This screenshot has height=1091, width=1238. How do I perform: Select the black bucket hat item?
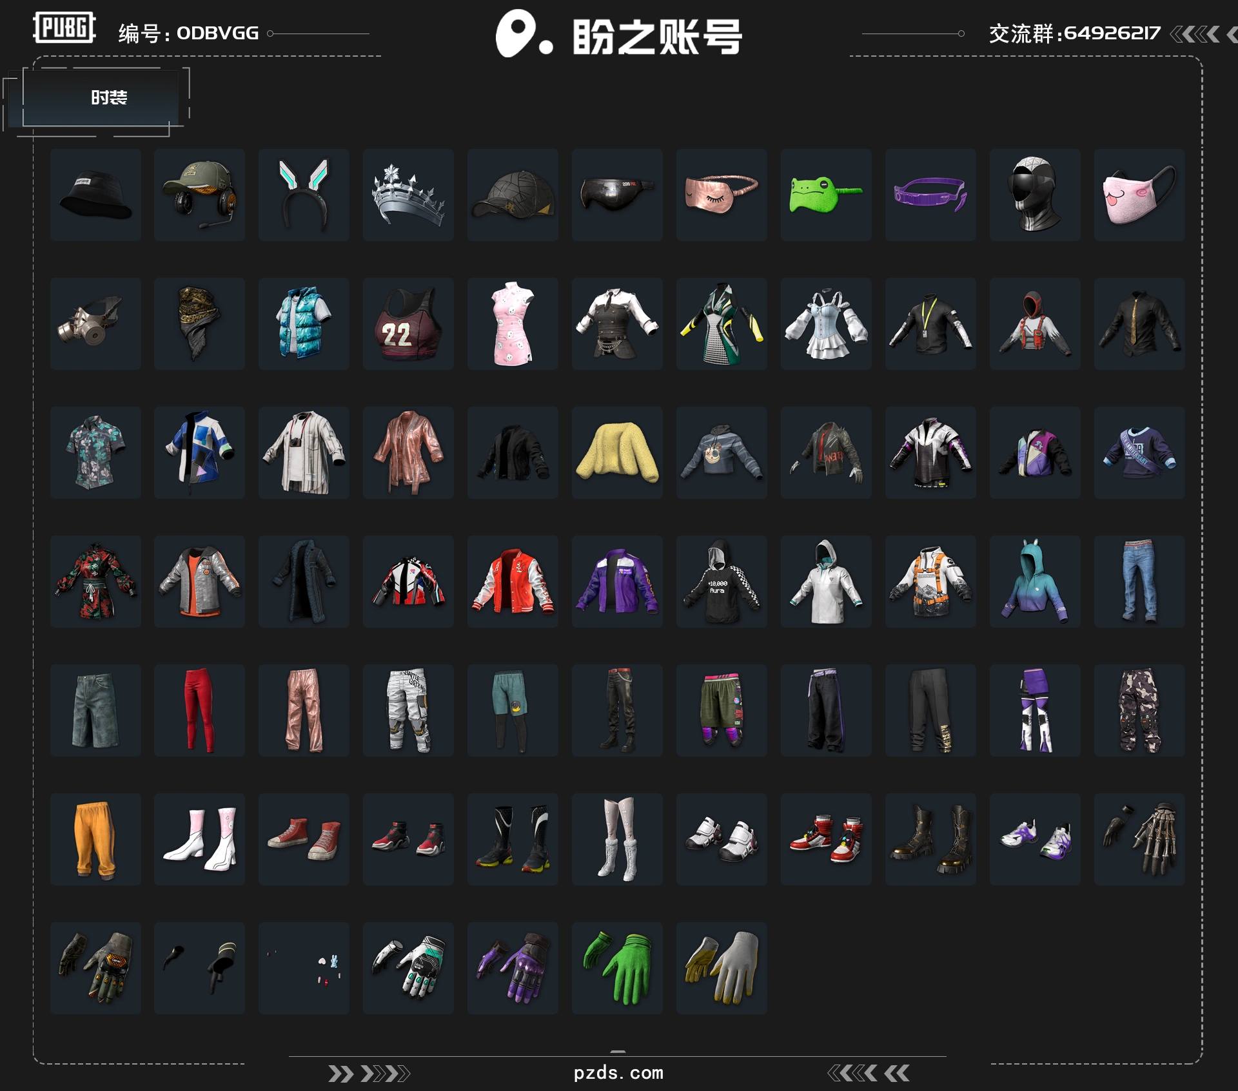(x=95, y=195)
